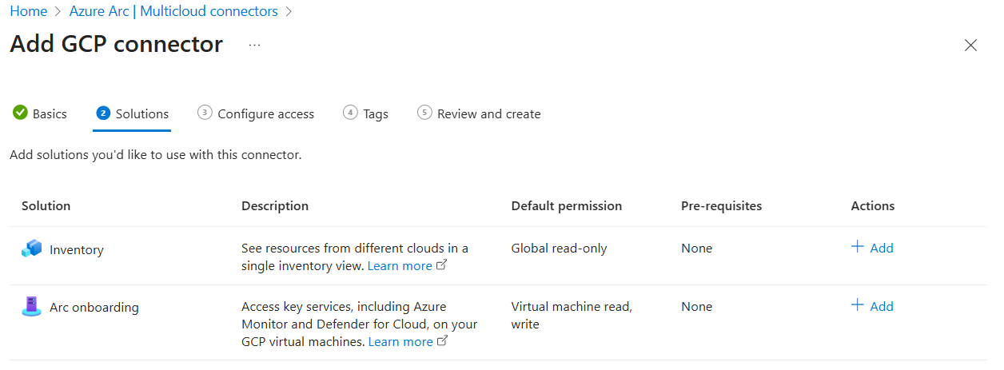Click the plus icon to add Arc onboarding
Screen dimensions: 1004x370
[x=858, y=305]
